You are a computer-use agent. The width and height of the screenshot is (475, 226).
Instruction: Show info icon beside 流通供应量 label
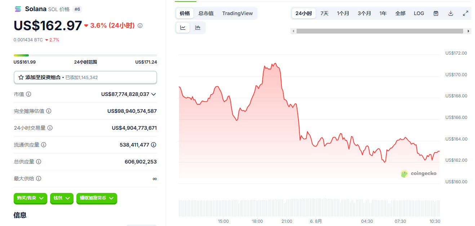click(44, 145)
